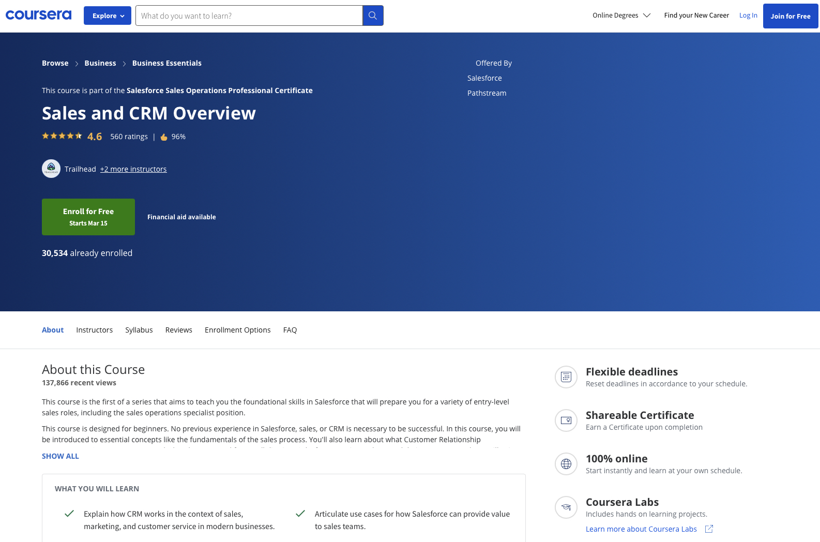The image size is (820, 542).
Task: Click the Trailhead instructor avatar
Action: [x=51, y=169]
